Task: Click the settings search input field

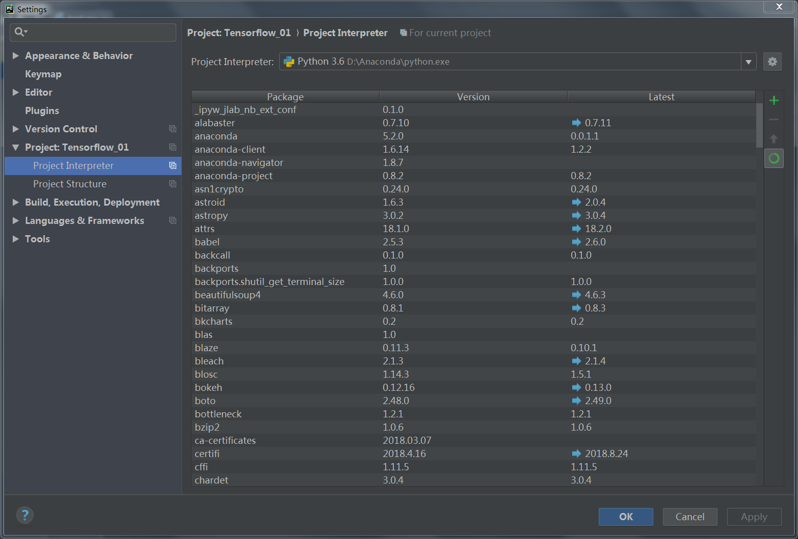Action: click(93, 32)
